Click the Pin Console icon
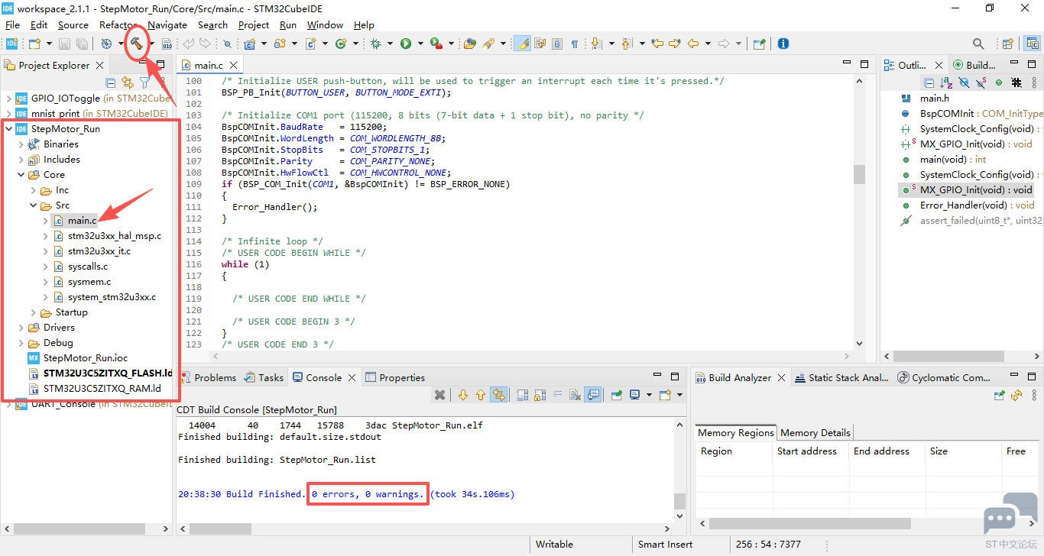Image resolution: width=1044 pixels, height=556 pixels. point(616,395)
